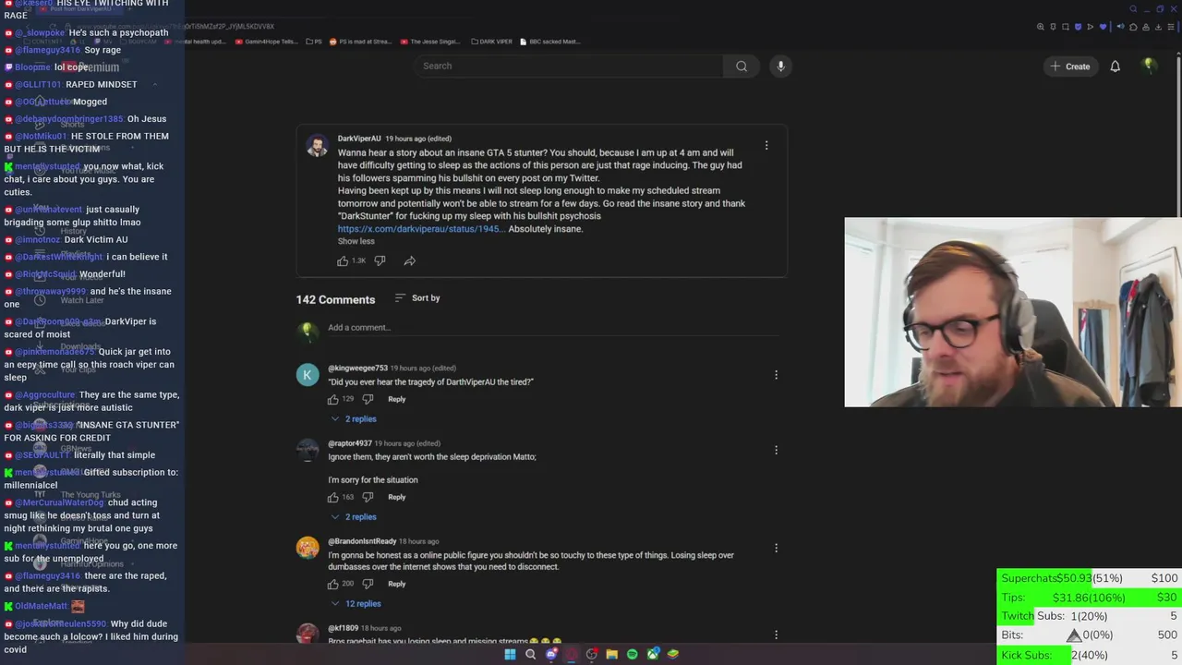Dislike kingweegee753's comment

(x=368, y=399)
